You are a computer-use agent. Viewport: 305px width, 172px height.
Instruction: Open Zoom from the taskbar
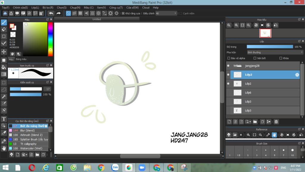[x=142, y=168]
